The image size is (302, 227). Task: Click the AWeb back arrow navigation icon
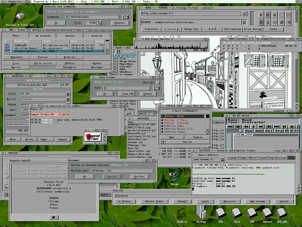261,15
